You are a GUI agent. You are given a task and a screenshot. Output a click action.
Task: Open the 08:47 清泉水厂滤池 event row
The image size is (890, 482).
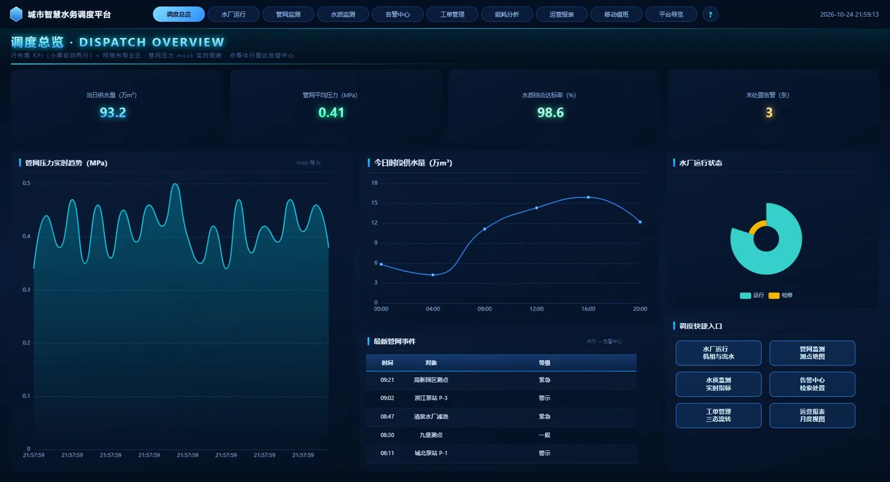pos(501,416)
